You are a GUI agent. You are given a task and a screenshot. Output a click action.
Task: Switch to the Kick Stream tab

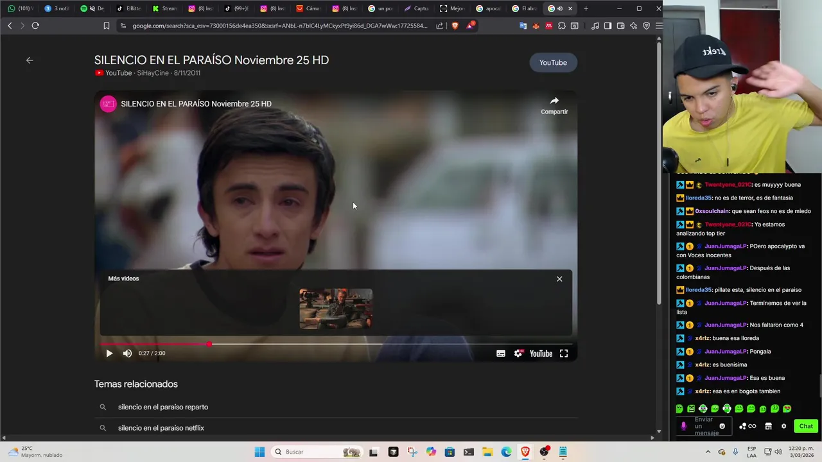point(164,8)
